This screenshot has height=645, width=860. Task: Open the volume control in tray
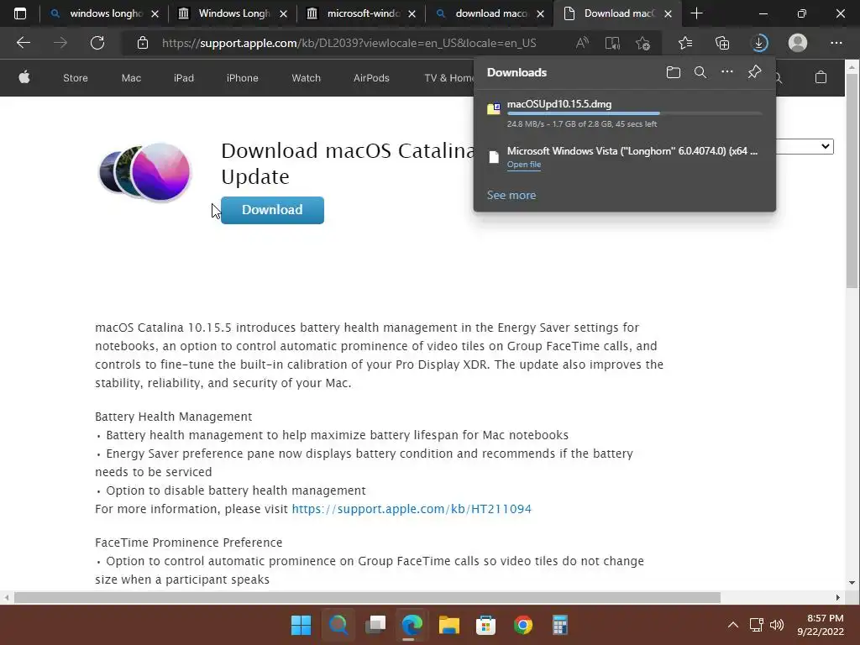coord(777,625)
